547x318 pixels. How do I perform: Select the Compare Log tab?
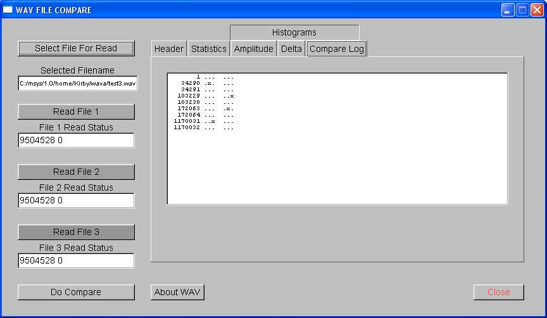click(337, 49)
